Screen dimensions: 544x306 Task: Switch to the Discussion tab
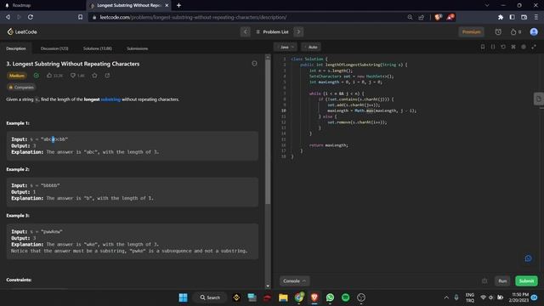pos(54,48)
